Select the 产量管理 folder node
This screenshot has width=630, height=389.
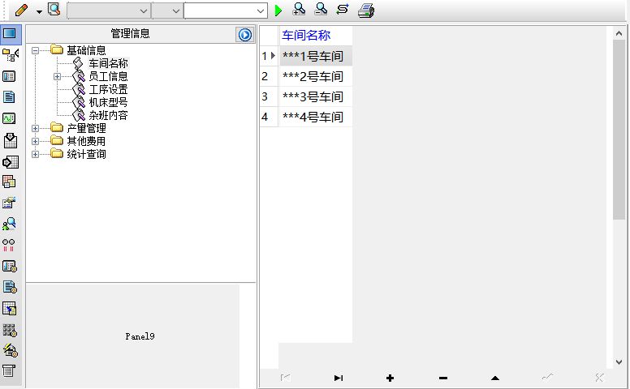86,128
